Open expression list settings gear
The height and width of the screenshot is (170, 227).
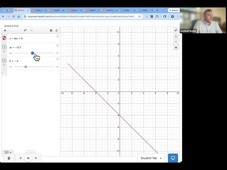click(x=51, y=30)
